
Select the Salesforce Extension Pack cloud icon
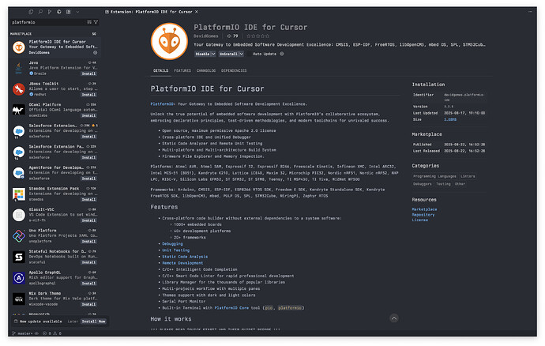click(19, 131)
